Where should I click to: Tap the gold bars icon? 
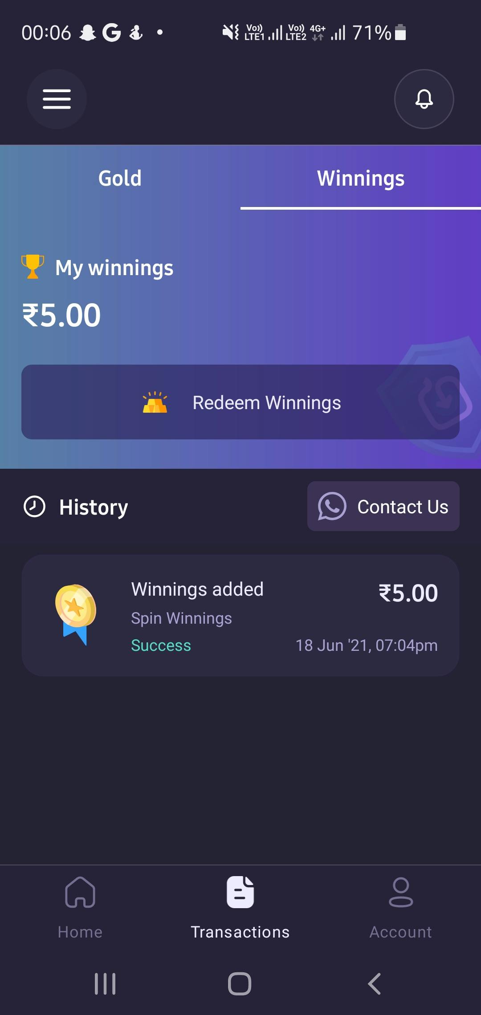click(155, 402)
